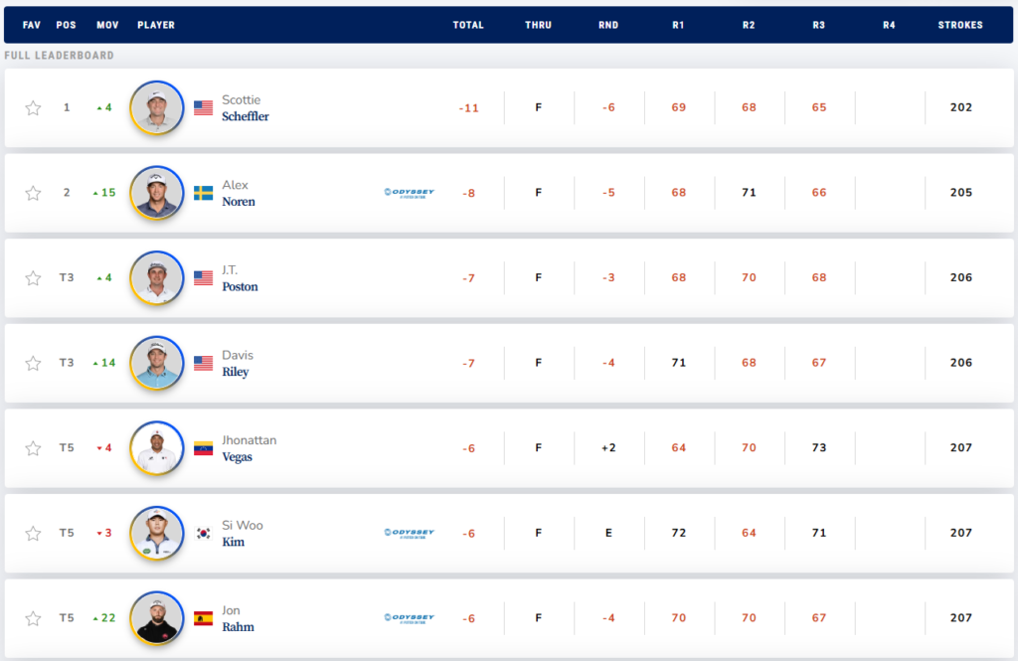Image resolution: width=1018 pixels, height=661 pixels.
Task: Click the Spain flag next to Jon Rahm
Action: pos(203,618)
